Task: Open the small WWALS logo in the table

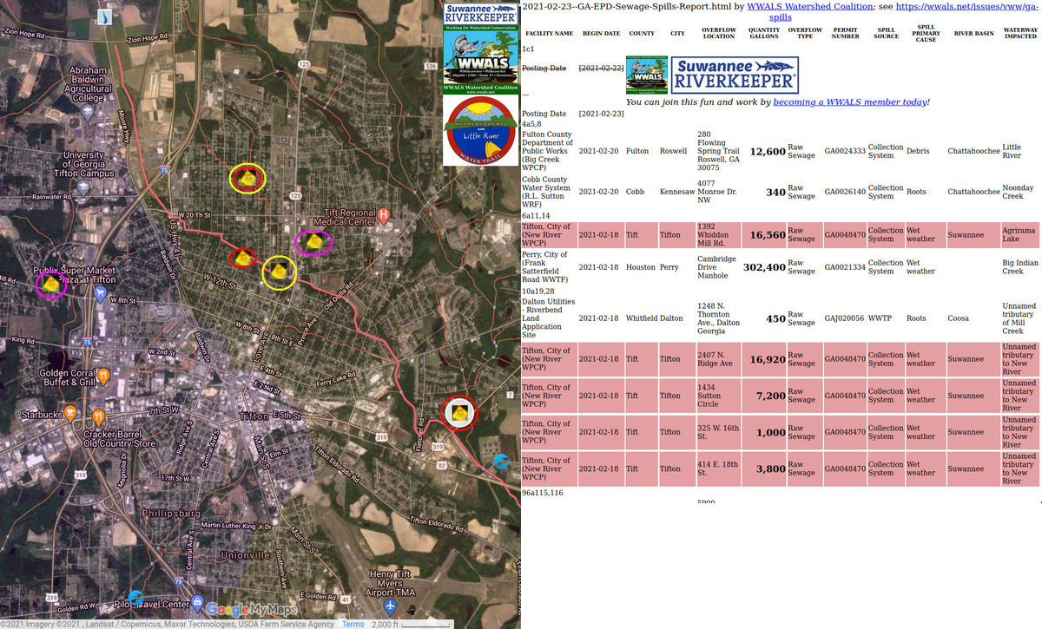Action: 647,75
